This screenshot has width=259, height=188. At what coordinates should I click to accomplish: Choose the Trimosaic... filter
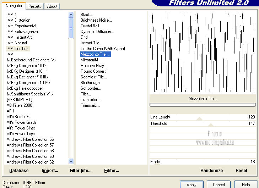point(90,105)
